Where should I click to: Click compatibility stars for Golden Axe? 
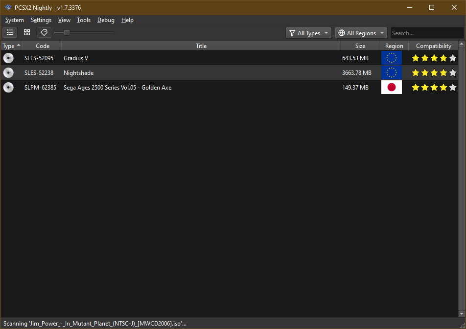[434, 87]
